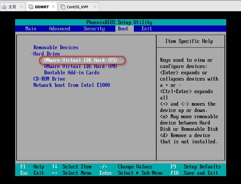
Task: Close the 主页 tab
Action: coord(21,7)
